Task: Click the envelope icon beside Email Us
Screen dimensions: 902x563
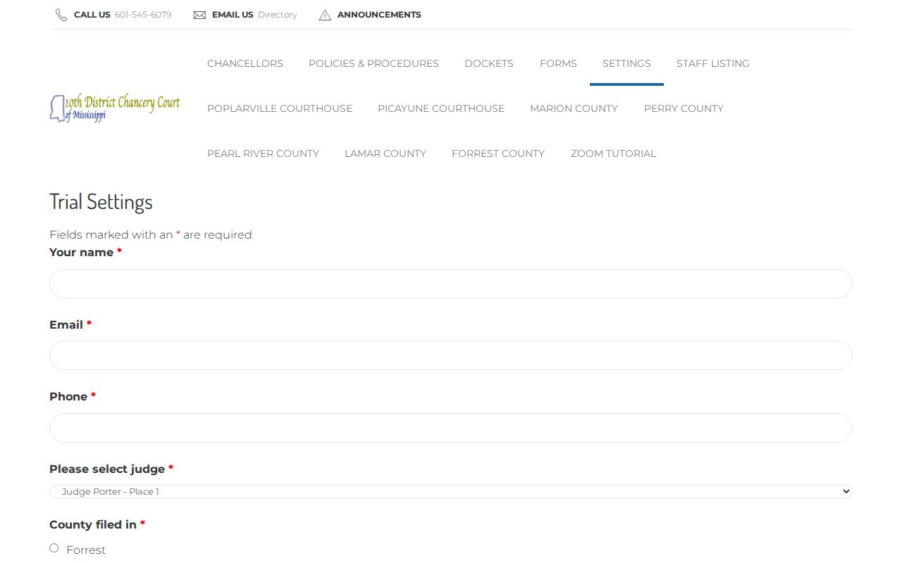Action: click(x=199, y=15)
